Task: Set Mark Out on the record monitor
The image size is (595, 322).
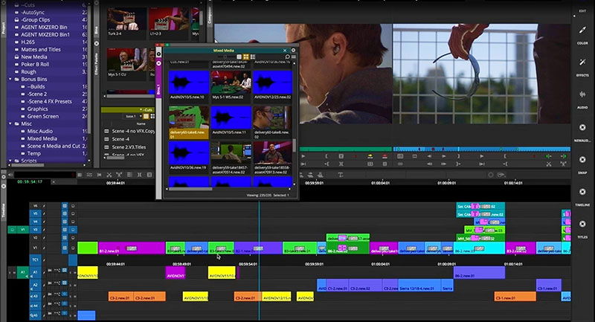Action: pos(458,156)
